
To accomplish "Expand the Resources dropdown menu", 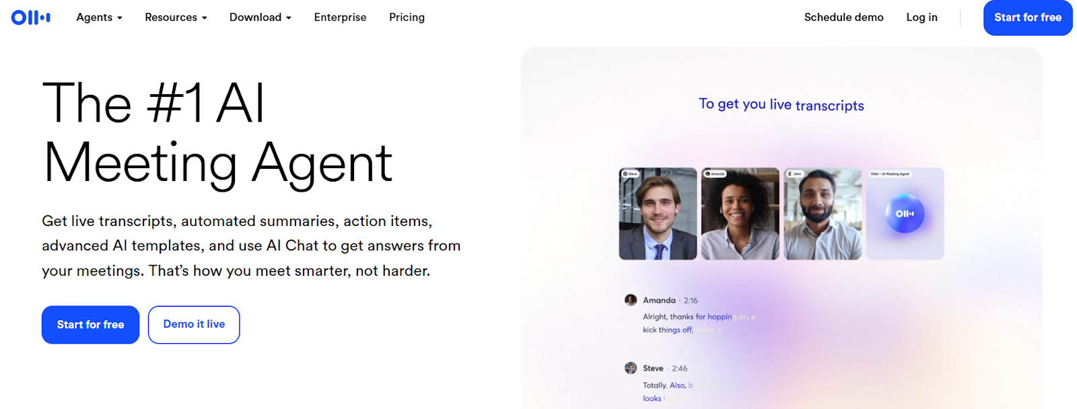I will [x=176, y=17].
